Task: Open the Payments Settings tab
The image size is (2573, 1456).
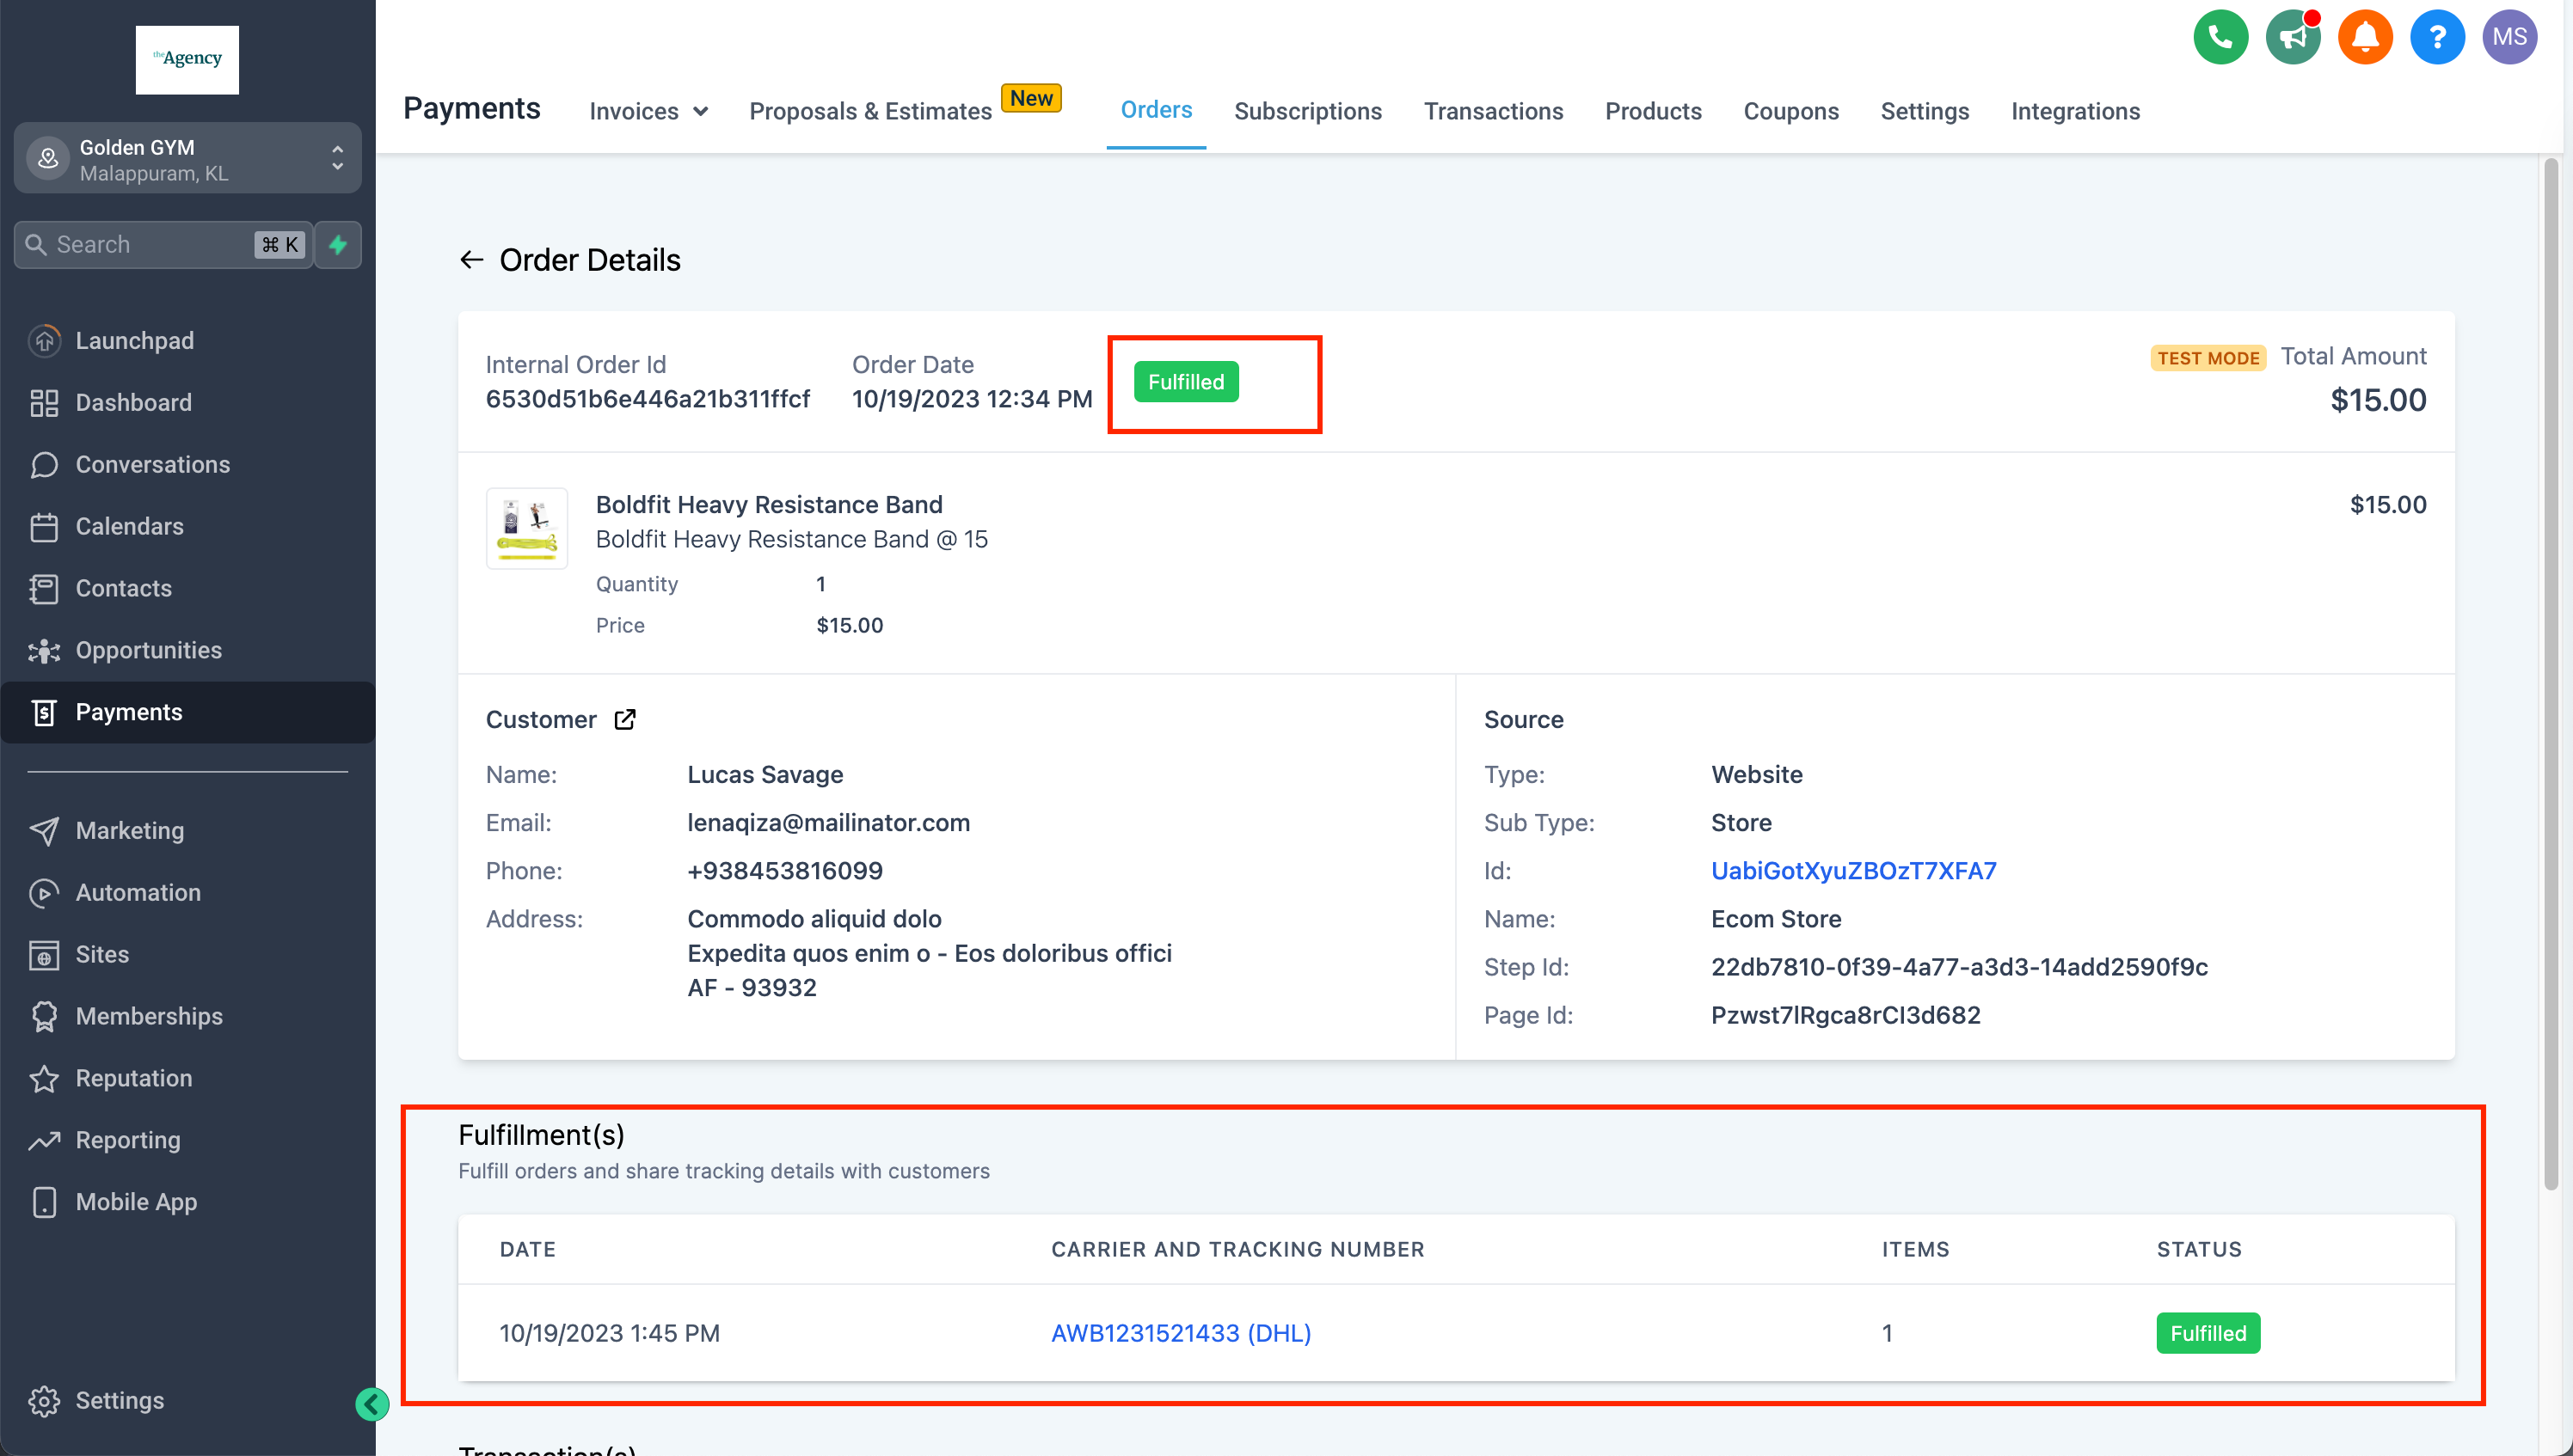Action: [x=1925, y=111]
